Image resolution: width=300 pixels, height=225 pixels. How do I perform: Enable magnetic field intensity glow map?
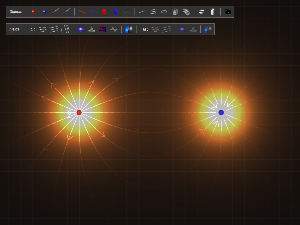tap(182, 29)
